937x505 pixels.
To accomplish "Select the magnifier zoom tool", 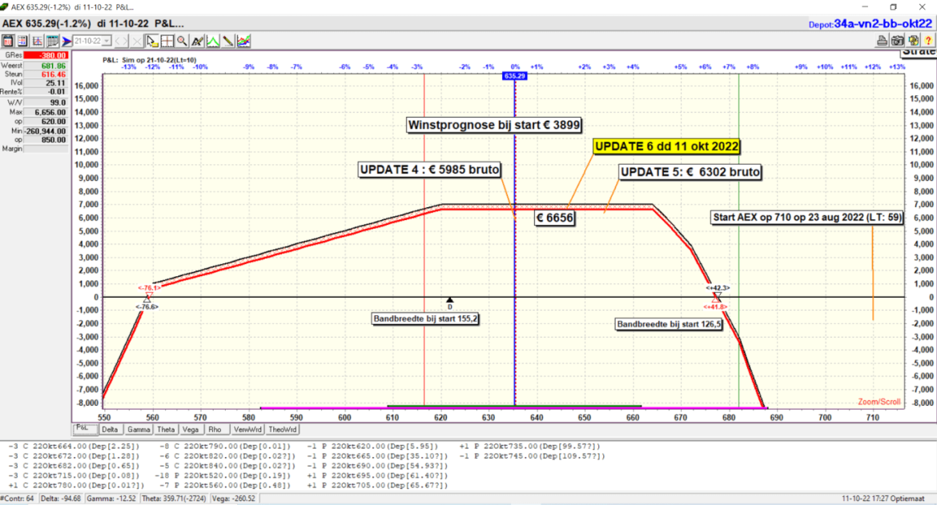I will [183, 41].
